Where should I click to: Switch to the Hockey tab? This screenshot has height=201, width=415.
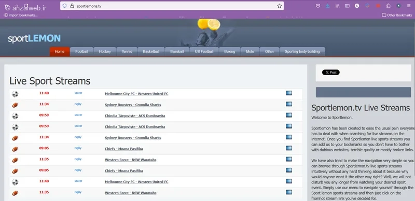pos(105,52)
